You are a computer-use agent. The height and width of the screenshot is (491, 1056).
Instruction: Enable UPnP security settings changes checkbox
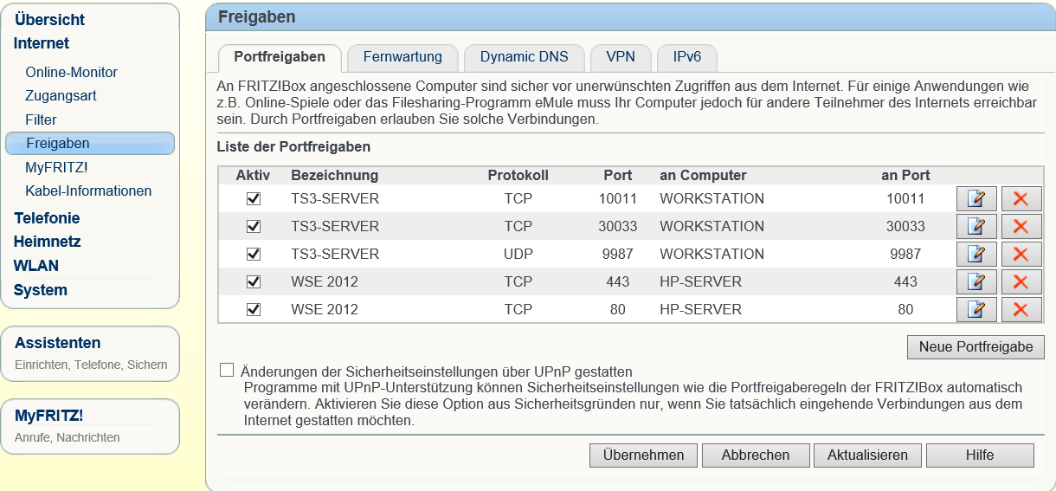pos(227,371)
